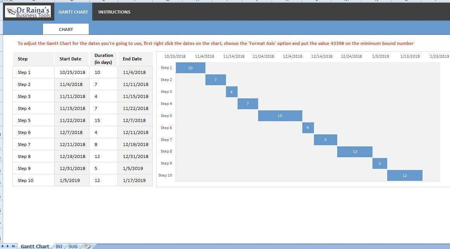Select the GANTT CHART tab
The image size is (450, 249).
(73, 12)
